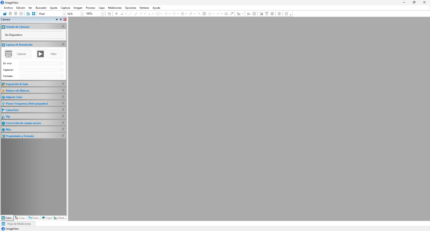The width and height of the screenshot is (430, 231).
Task: Click the four-square thumbnail grid icon
Action: 34,14
